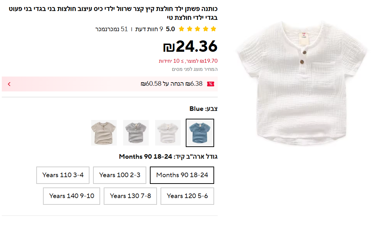380x225 pixels.
Task: Expand the discount banner chevron arrow
Action: (9, 84)
